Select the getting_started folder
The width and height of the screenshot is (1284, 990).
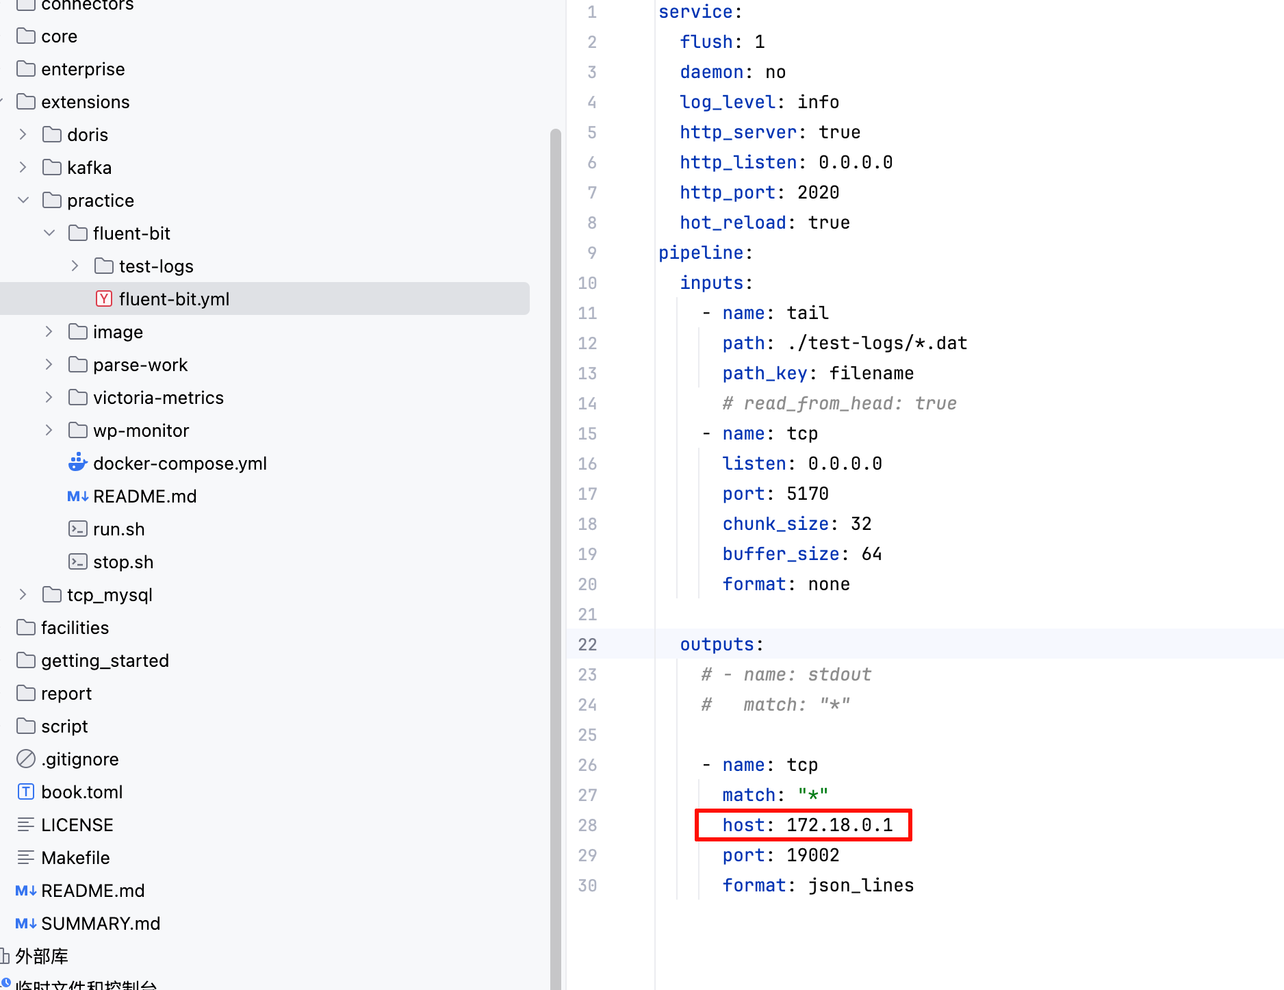tap(104, 660)
